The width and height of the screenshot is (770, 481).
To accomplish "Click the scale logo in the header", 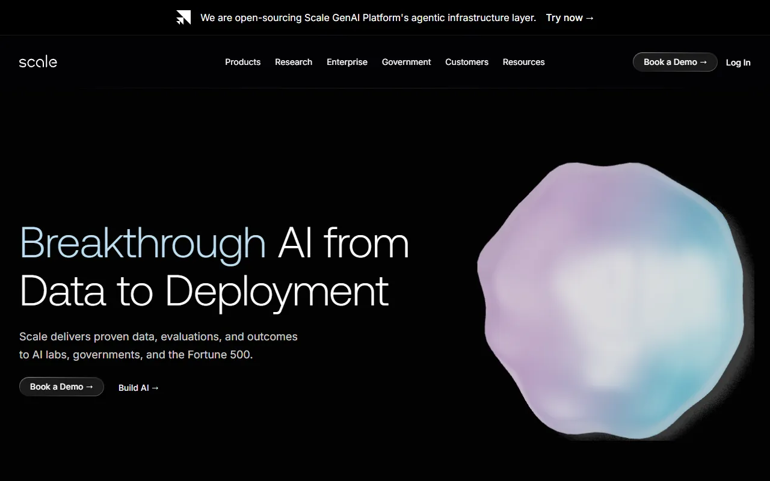I will click(38, 62).
